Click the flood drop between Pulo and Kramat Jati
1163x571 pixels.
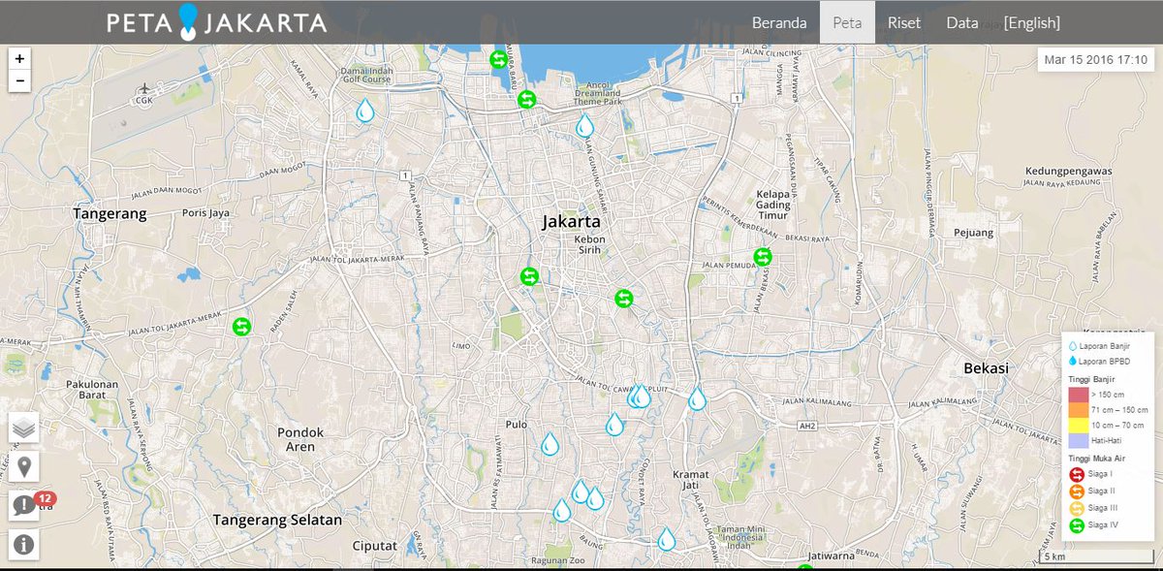(x=614, y=424)
